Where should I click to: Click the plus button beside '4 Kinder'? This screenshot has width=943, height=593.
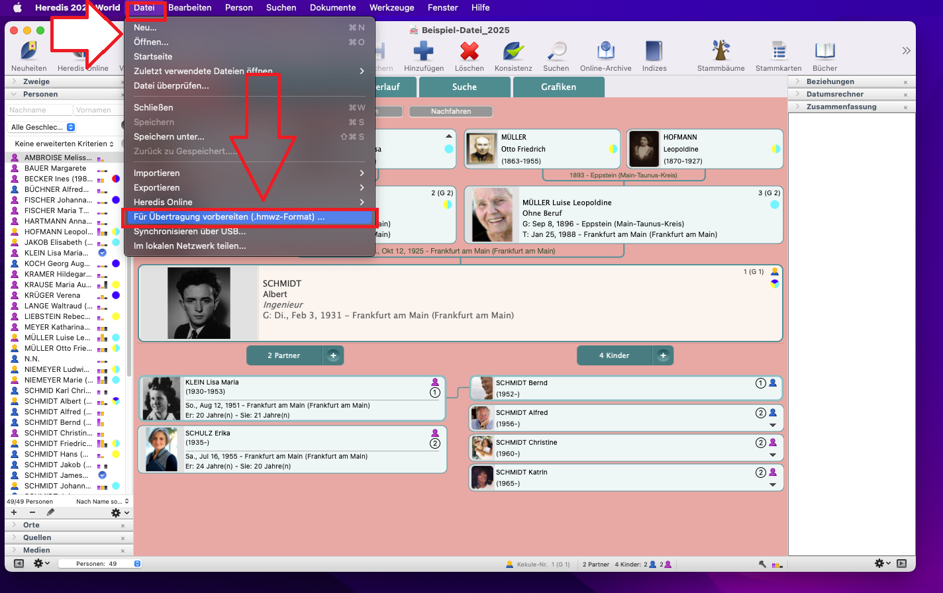[x=662, y=356]
